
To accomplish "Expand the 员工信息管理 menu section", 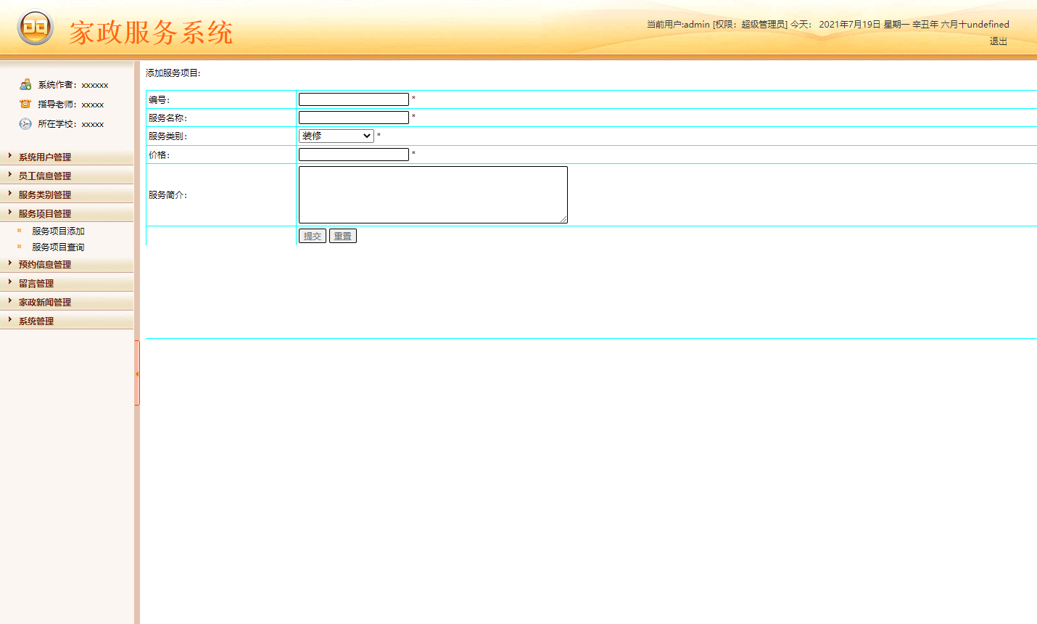I will point(45,176).
